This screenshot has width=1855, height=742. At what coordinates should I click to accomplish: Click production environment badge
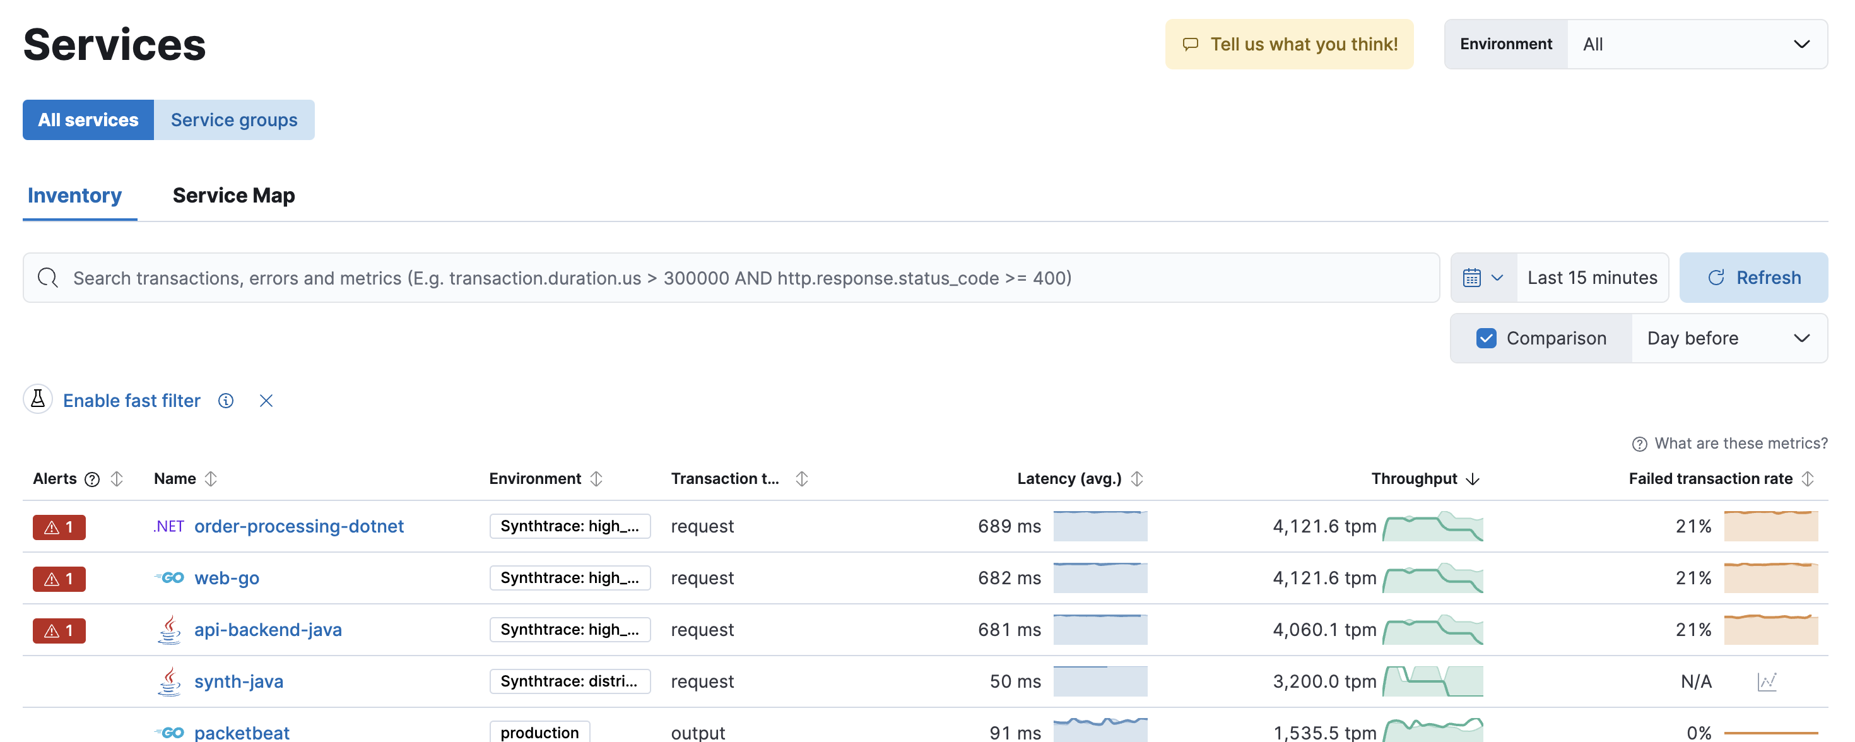click(x=539, y=733)
